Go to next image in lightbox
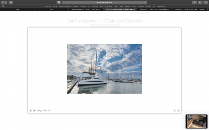209x130 pixels. pos(34,110)
